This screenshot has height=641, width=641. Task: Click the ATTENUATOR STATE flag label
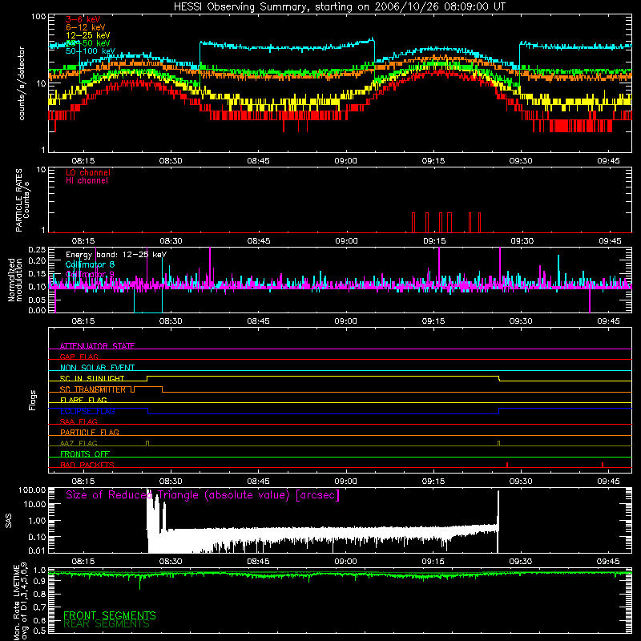[x=97, y=346]
